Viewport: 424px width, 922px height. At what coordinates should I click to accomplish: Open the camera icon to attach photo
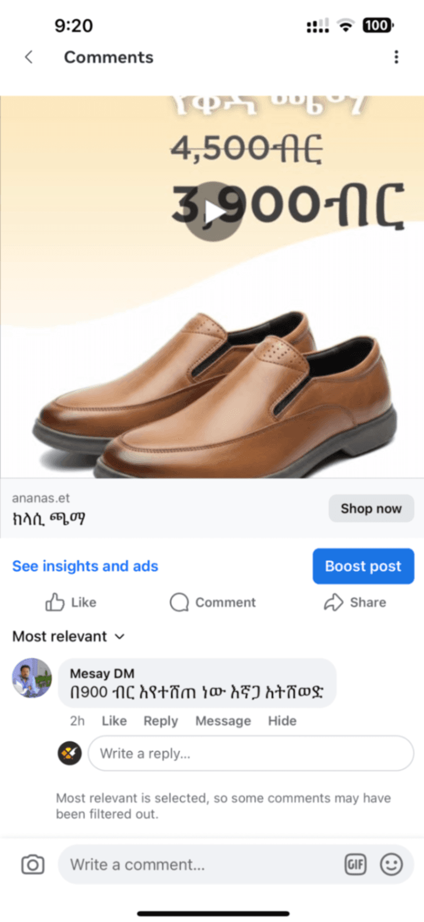(33, 864)
